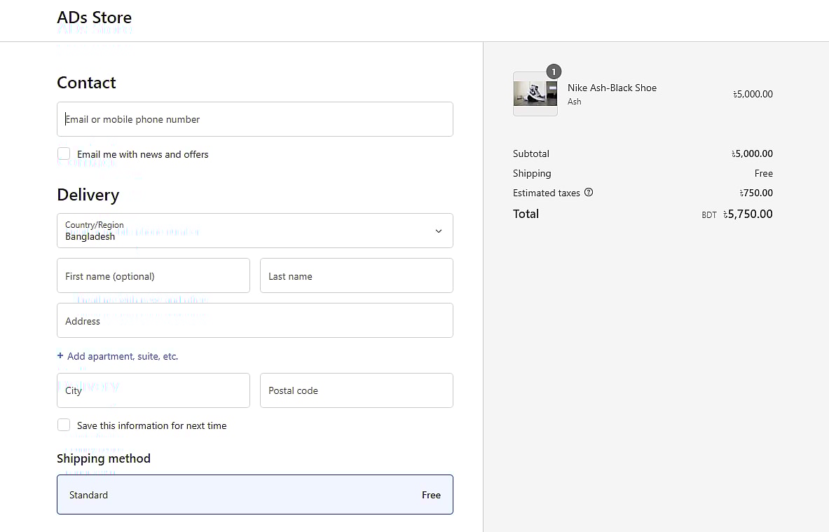
Task: Enable Email me with news and offers
Action: click(x=64, y=154)
